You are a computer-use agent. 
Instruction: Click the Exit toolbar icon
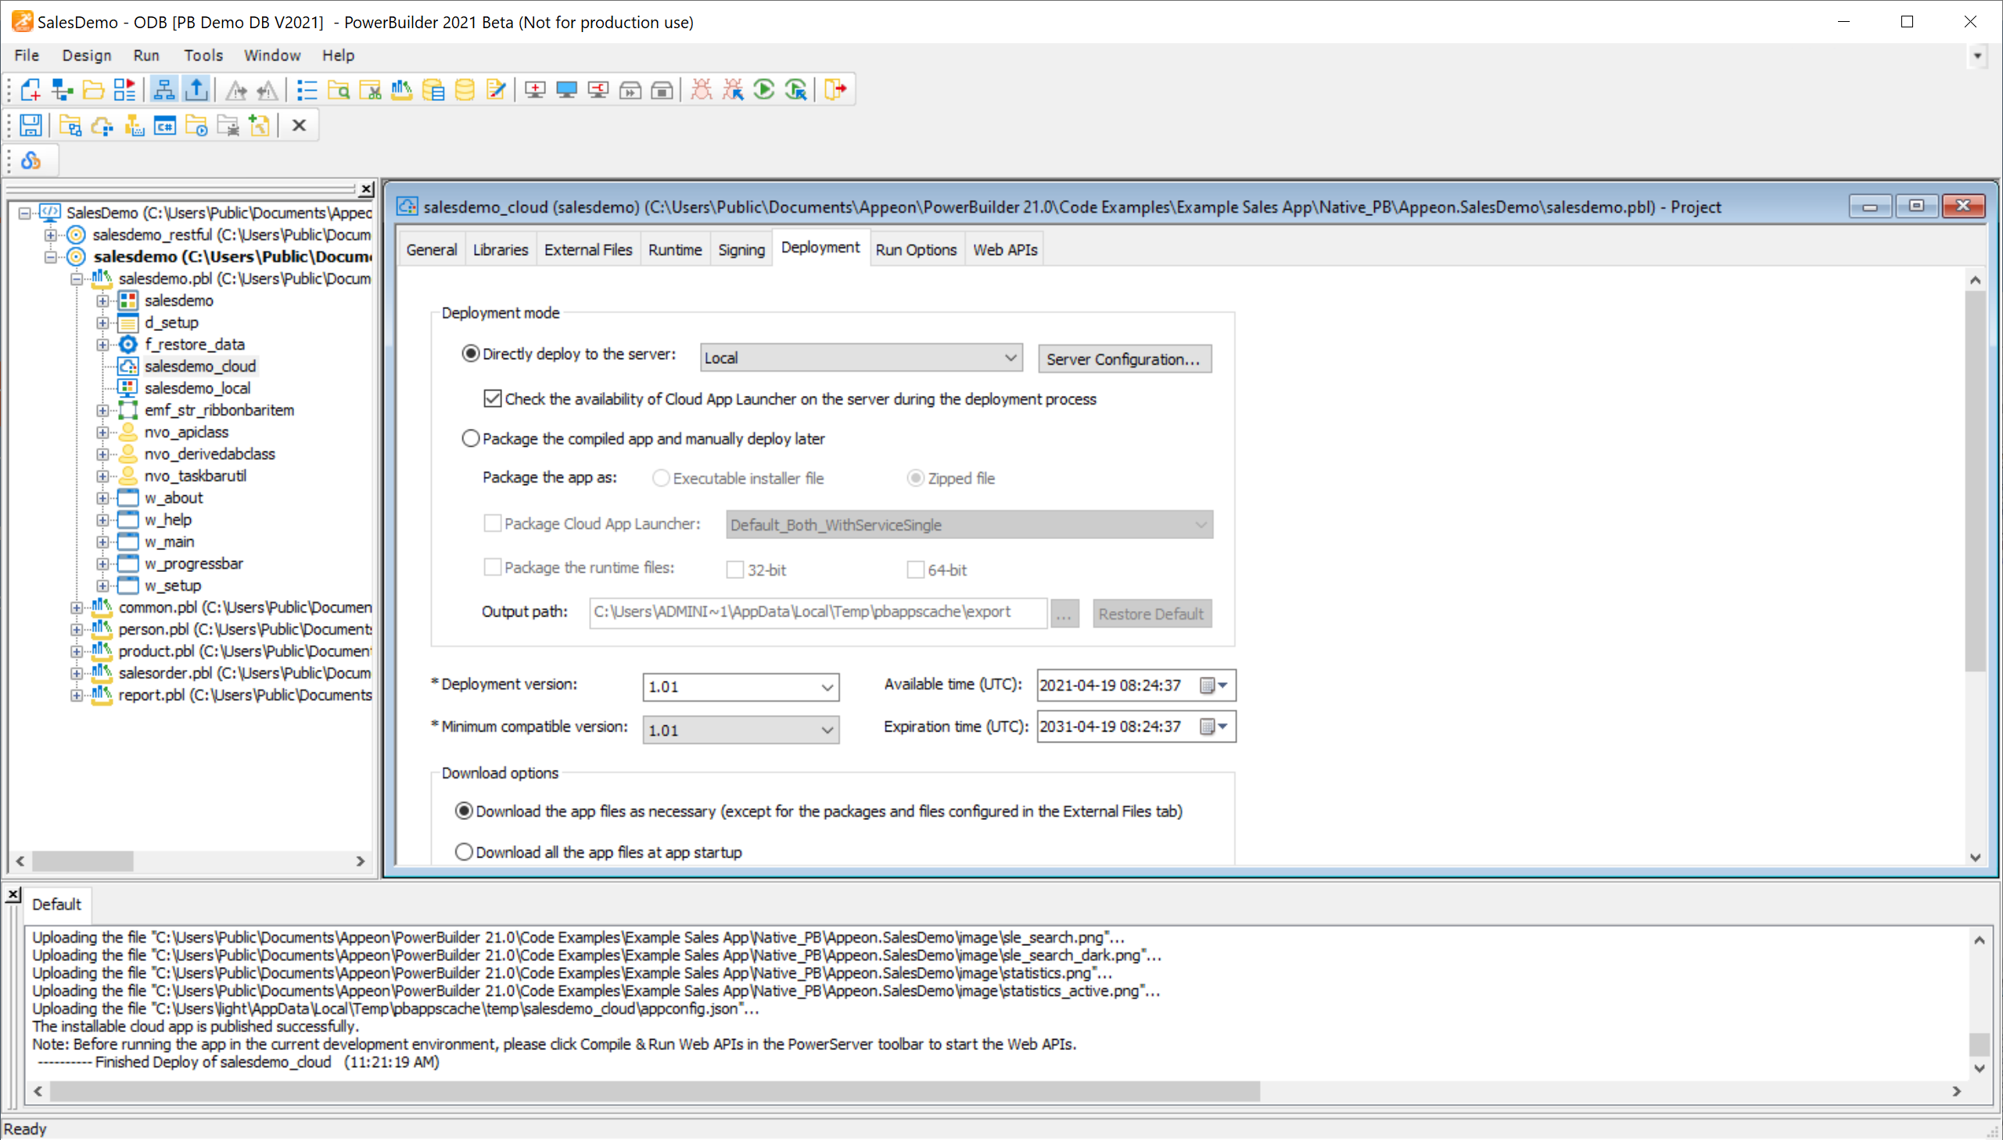pyautogui.click(x=835, y=89)
